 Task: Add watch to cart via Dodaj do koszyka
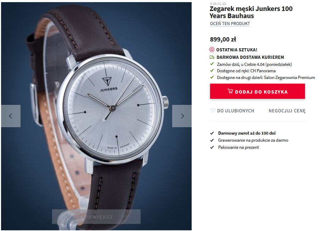257,91
